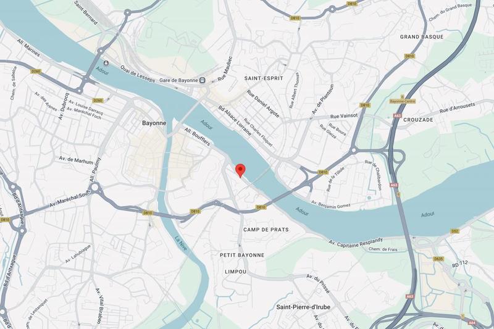Click the ferry icon near the Adour label
This screenshot has width=494, height=329.
pos(106,64)
